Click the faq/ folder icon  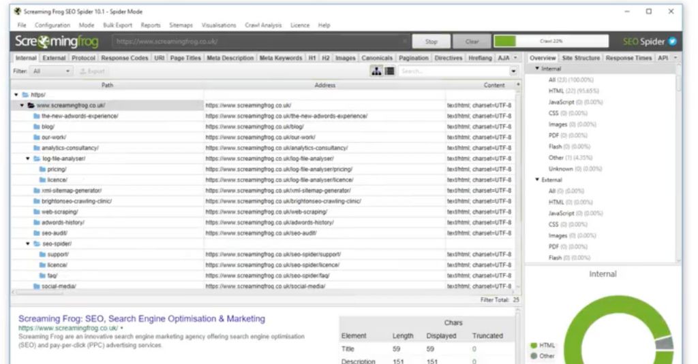(42, 276)
